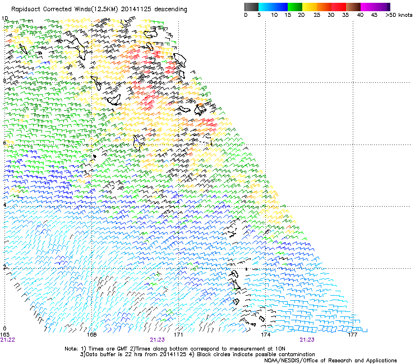Select the '15' legend scale label
This screenshot has height=364, width=415.
coord(288,15)
